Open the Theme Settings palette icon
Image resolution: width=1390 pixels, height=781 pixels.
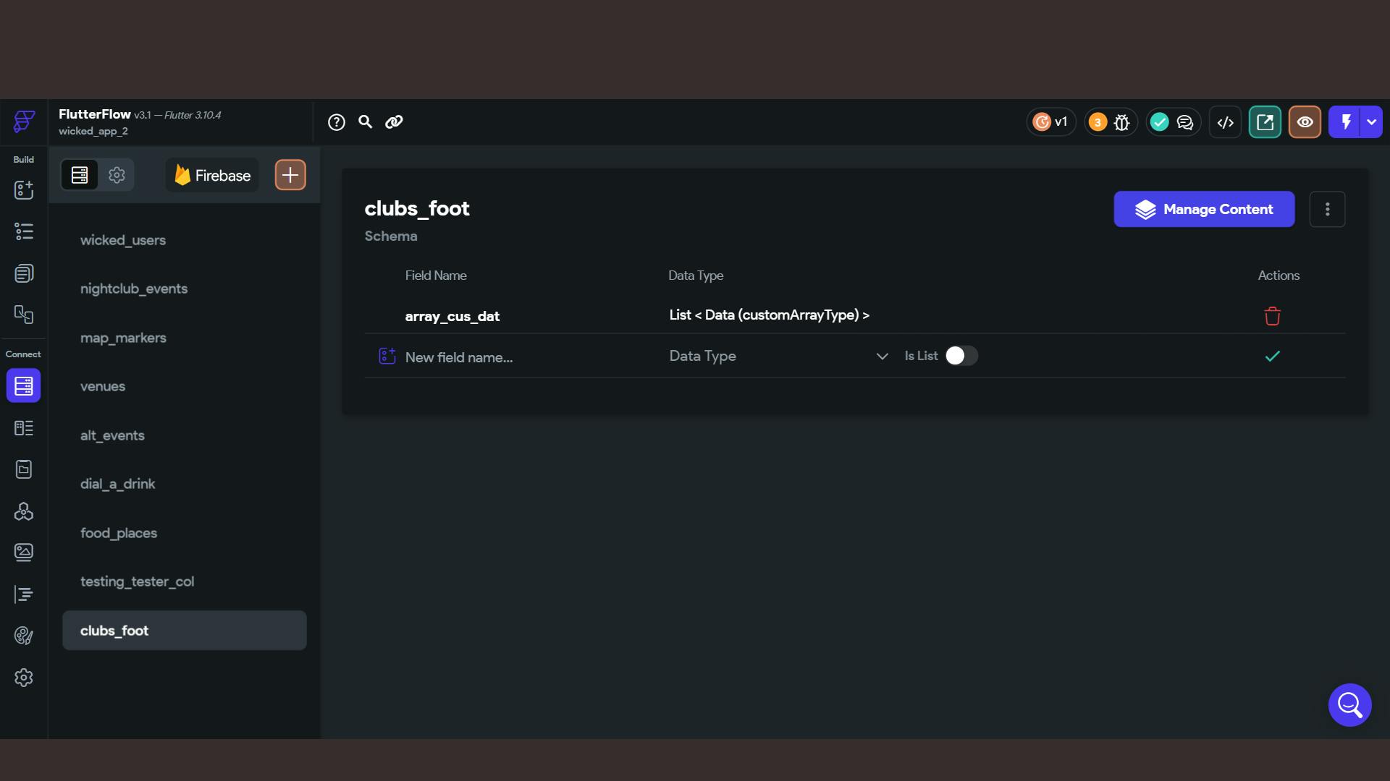[23, 636]
